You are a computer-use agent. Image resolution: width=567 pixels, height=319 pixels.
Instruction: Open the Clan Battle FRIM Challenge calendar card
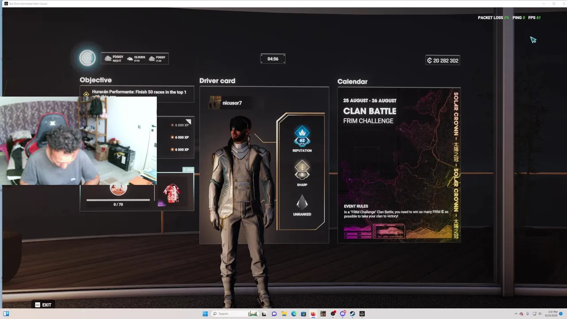[x=399, y=165]
